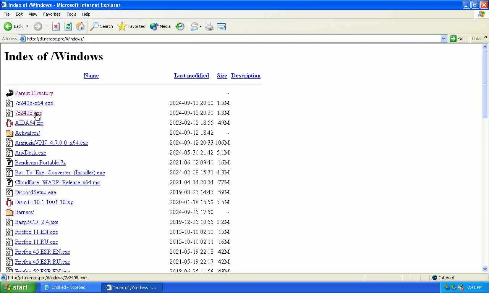This screenshot has height=293, width=489.
Task: Open the Activators/ folder link
Action: point(28,133)
